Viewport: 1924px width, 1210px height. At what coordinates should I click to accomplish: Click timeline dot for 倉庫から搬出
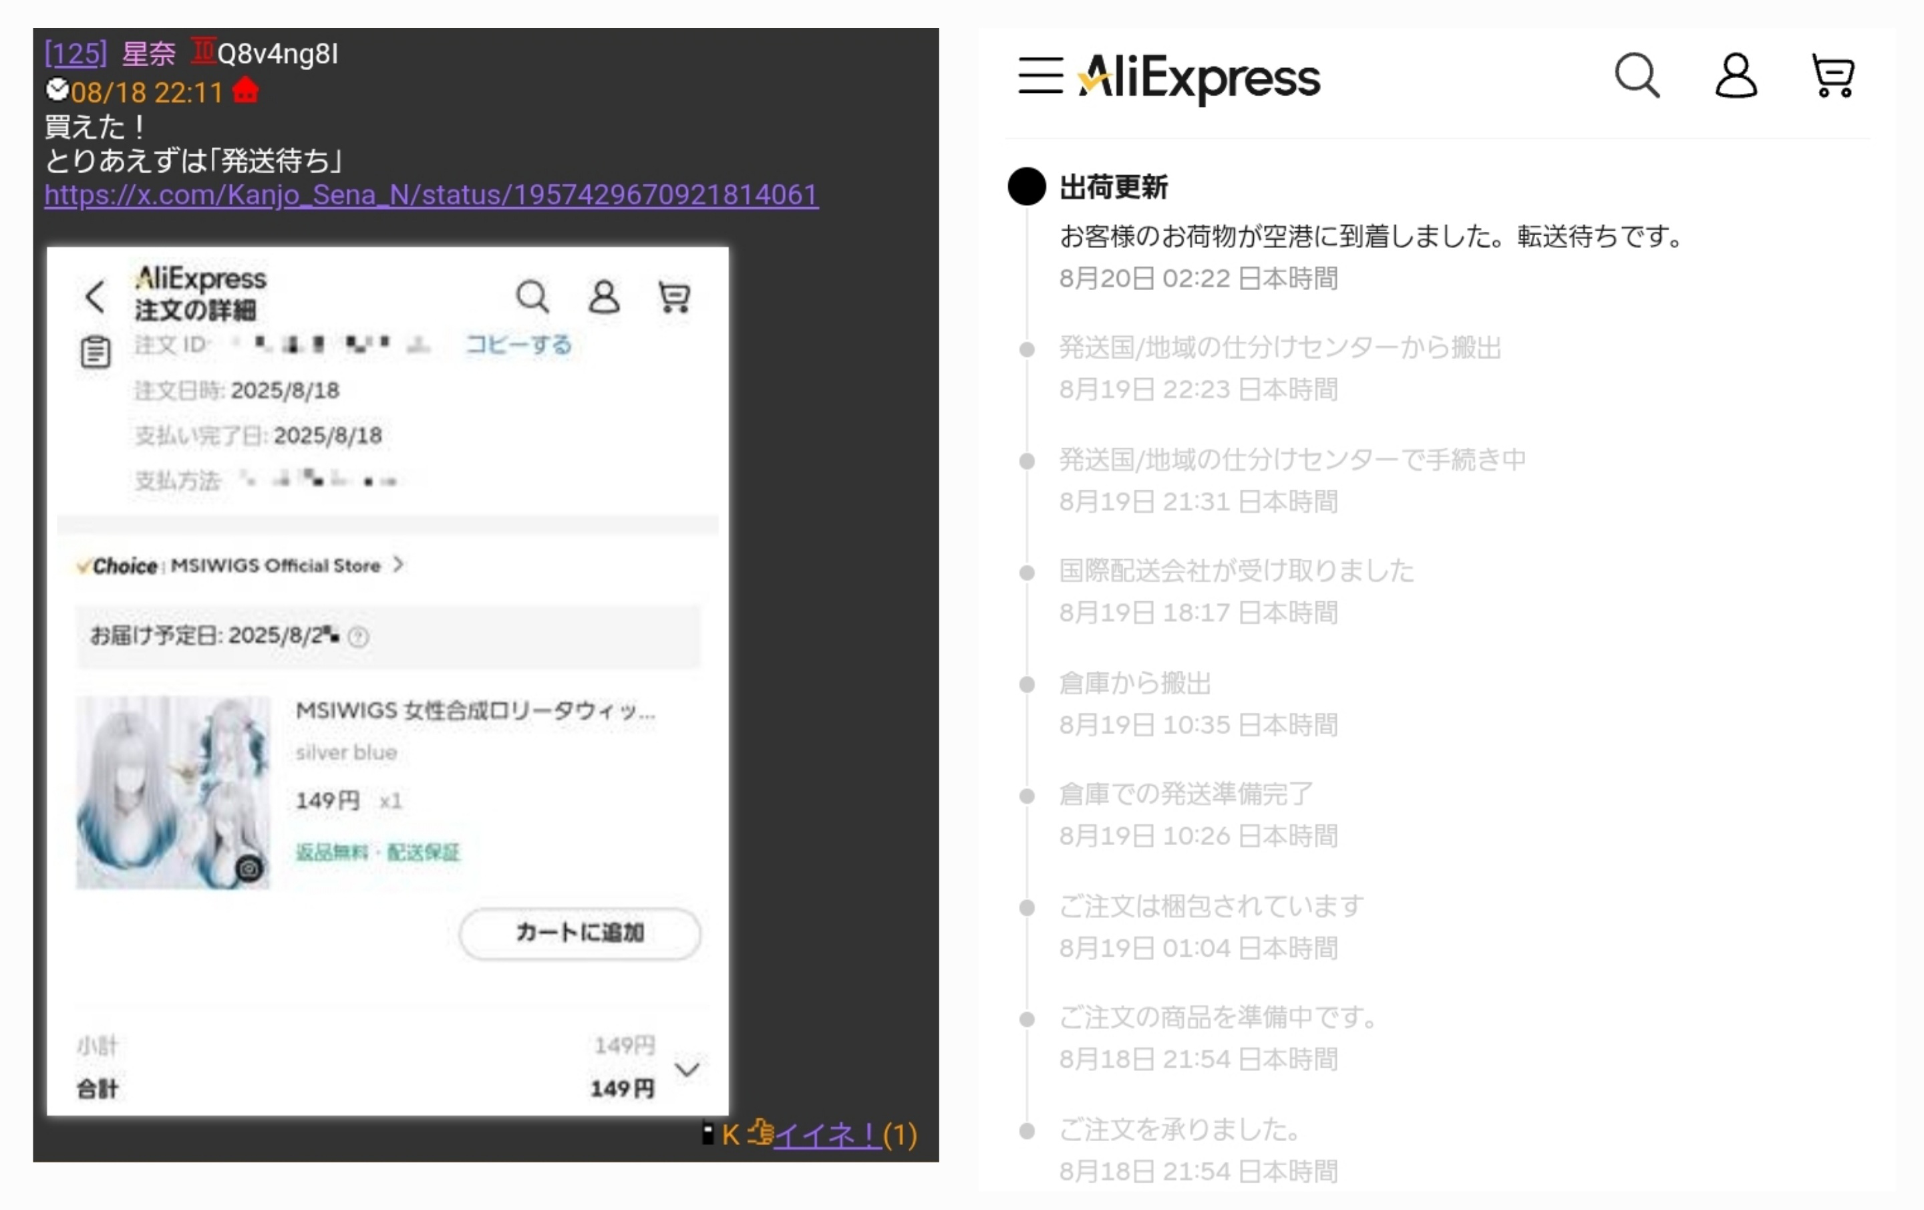pos(1027,684)
